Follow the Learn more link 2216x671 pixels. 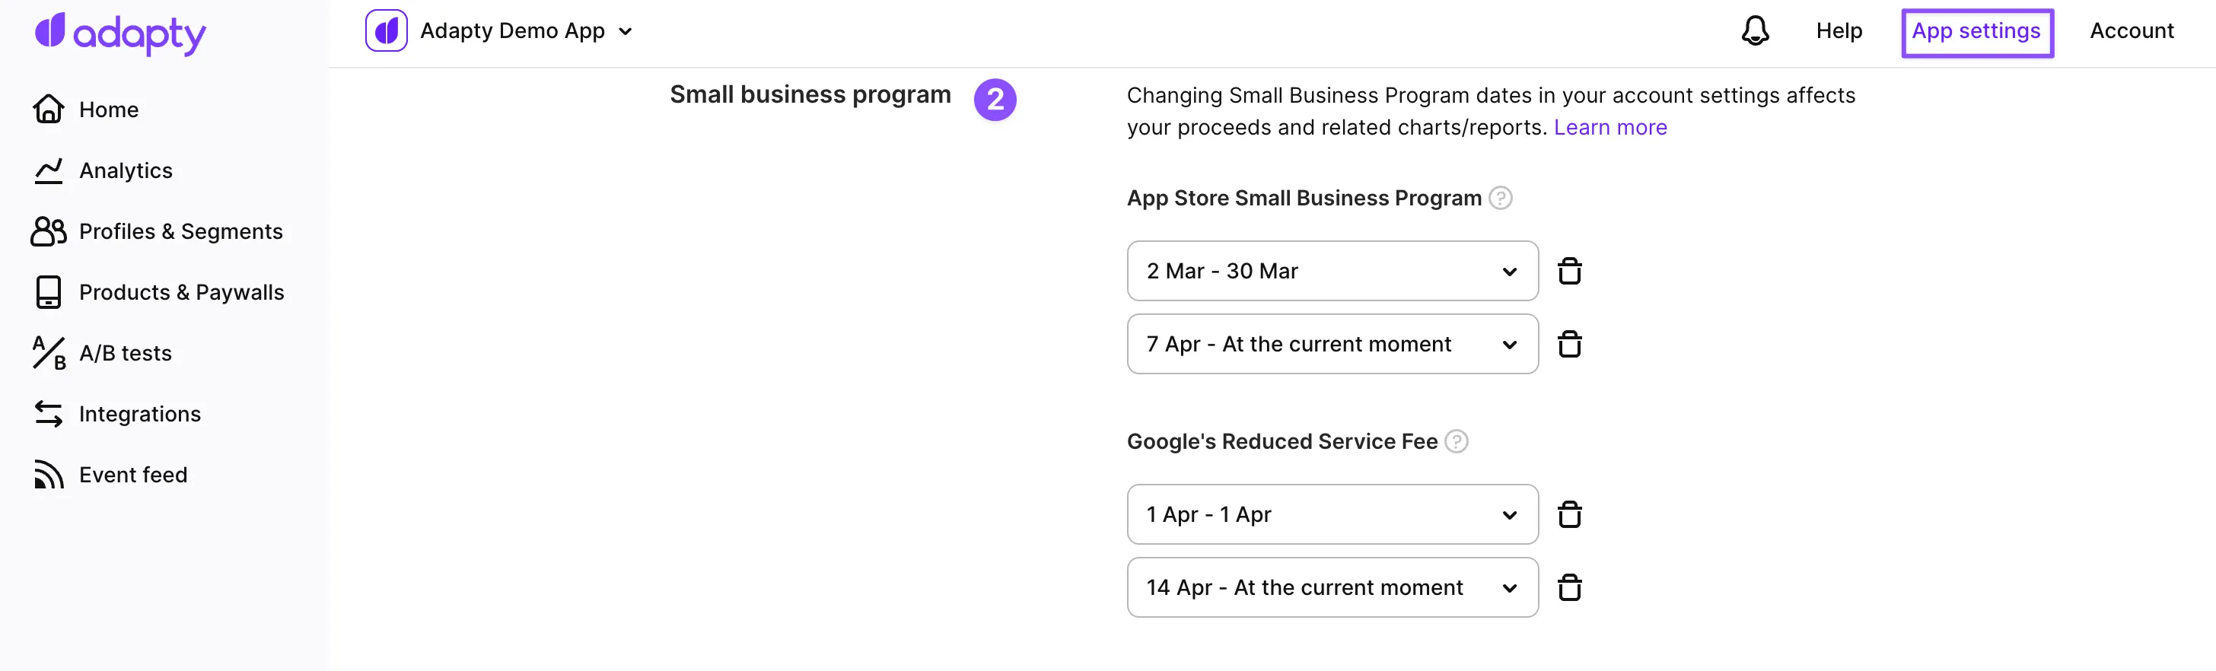coord(1609,127)
